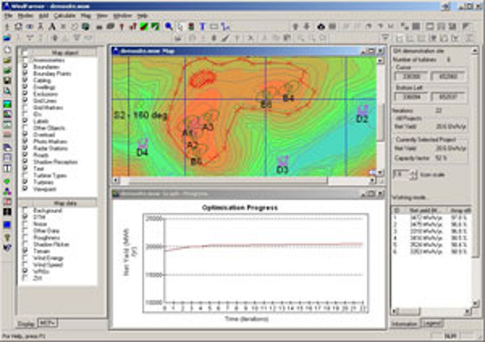Click the black cloud icon in toolbar

(321, 27)
